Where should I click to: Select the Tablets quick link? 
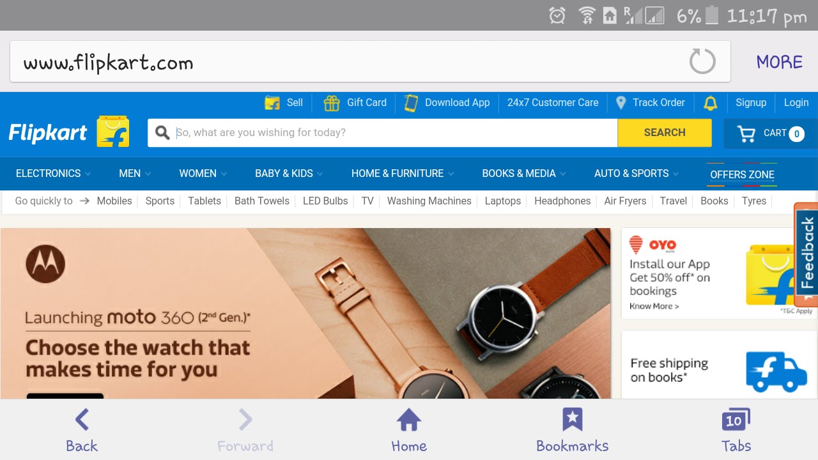(x=204, y=201)
